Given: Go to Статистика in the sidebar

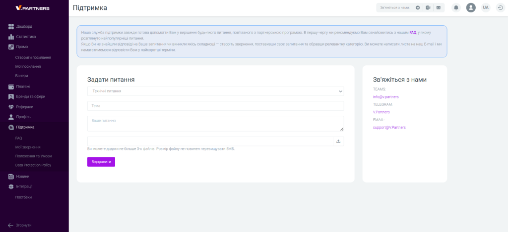Looking at the screenshot, I should 26,37.
